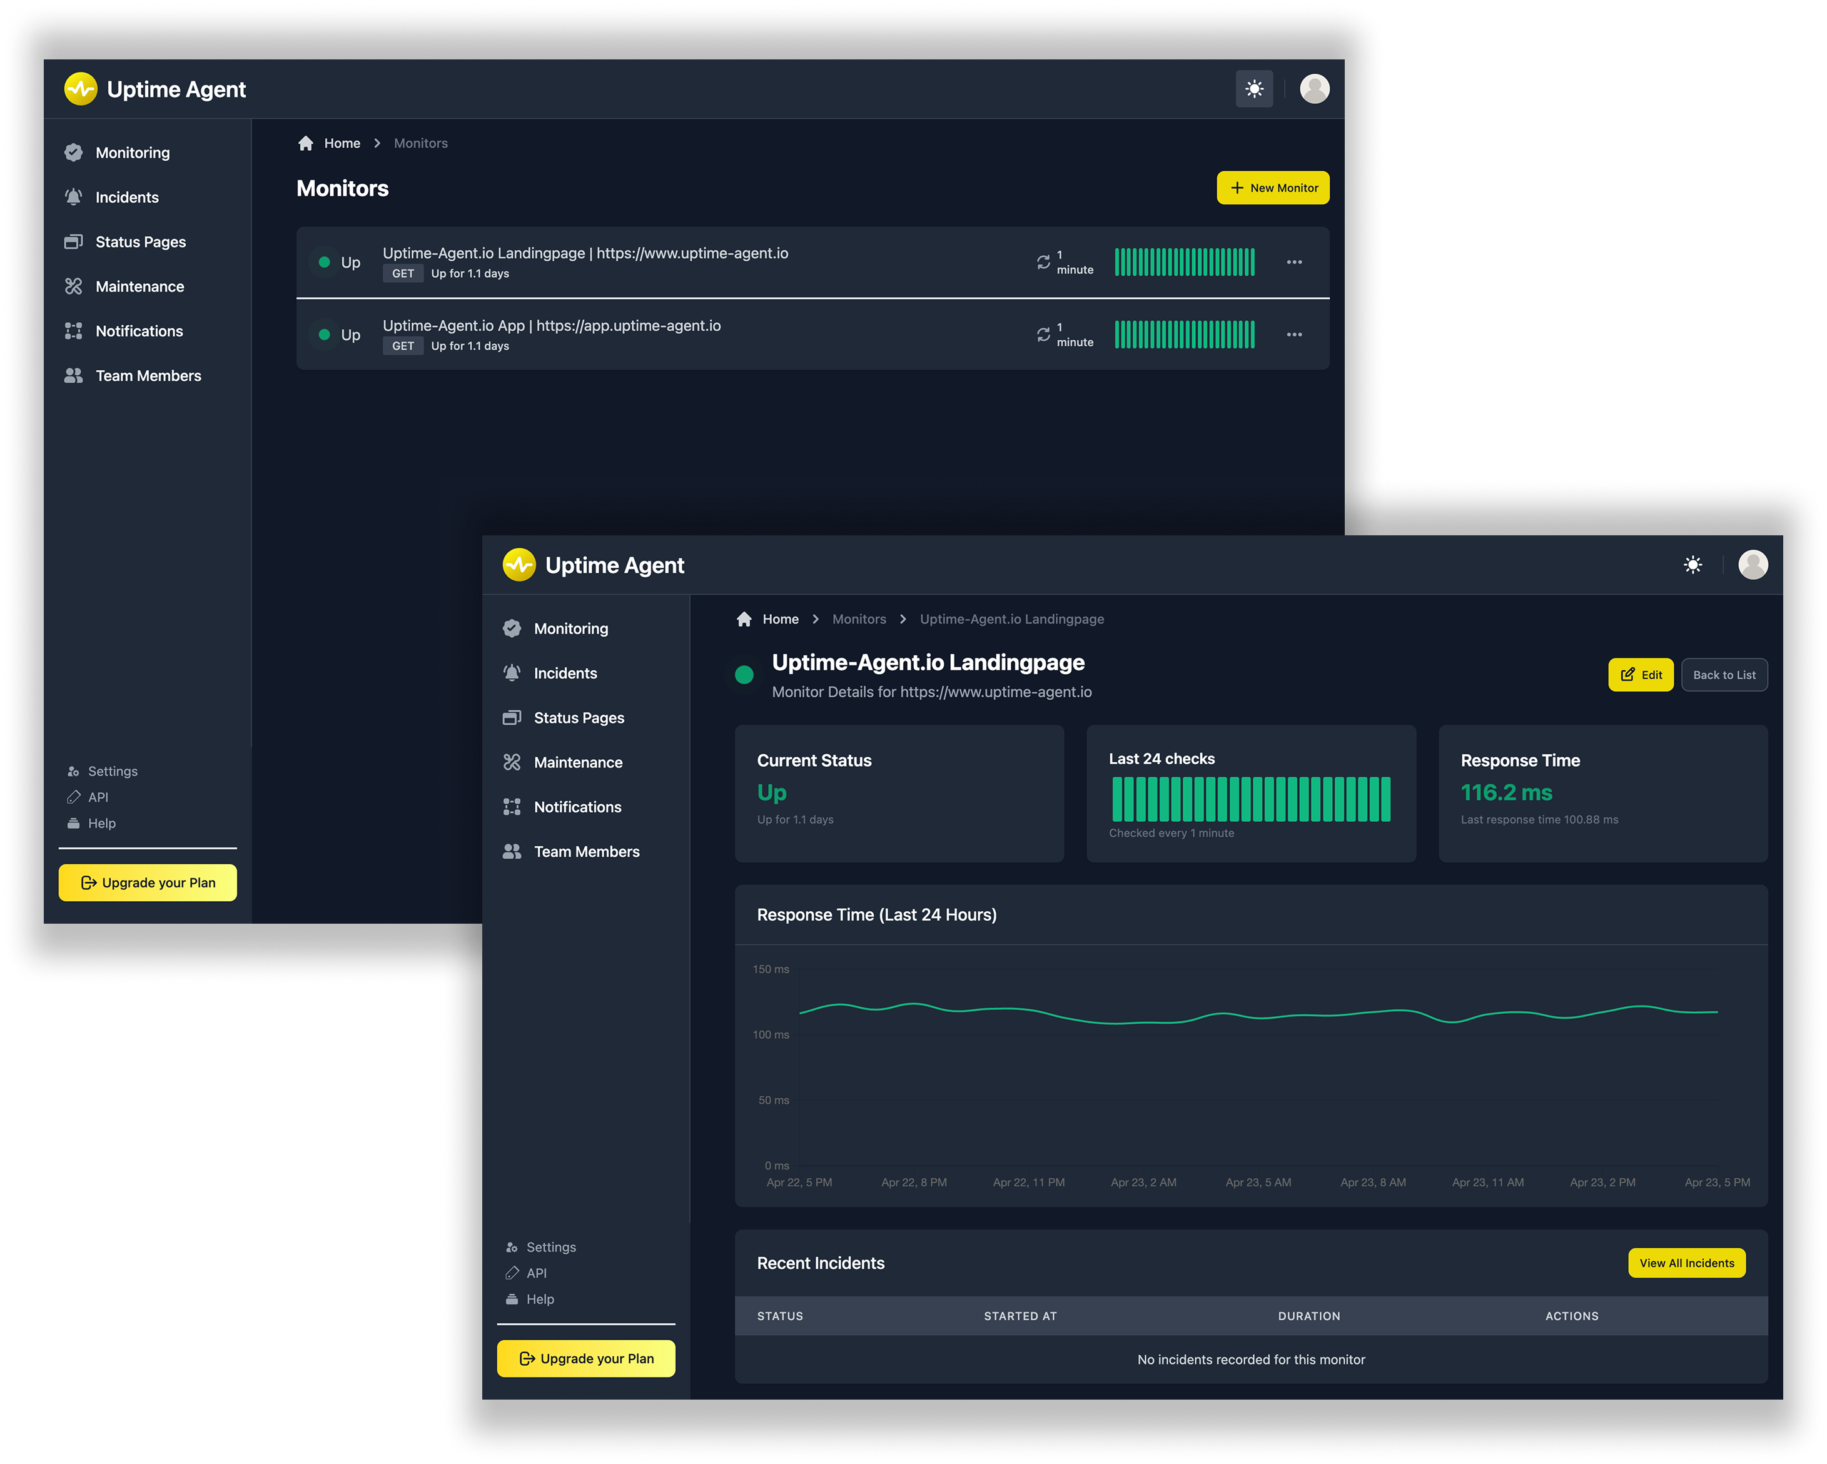Viewport: 1827px width, 1464px height.
Task: Open Team Members in the detail window sidebar
Action: [x=587, y=852]
